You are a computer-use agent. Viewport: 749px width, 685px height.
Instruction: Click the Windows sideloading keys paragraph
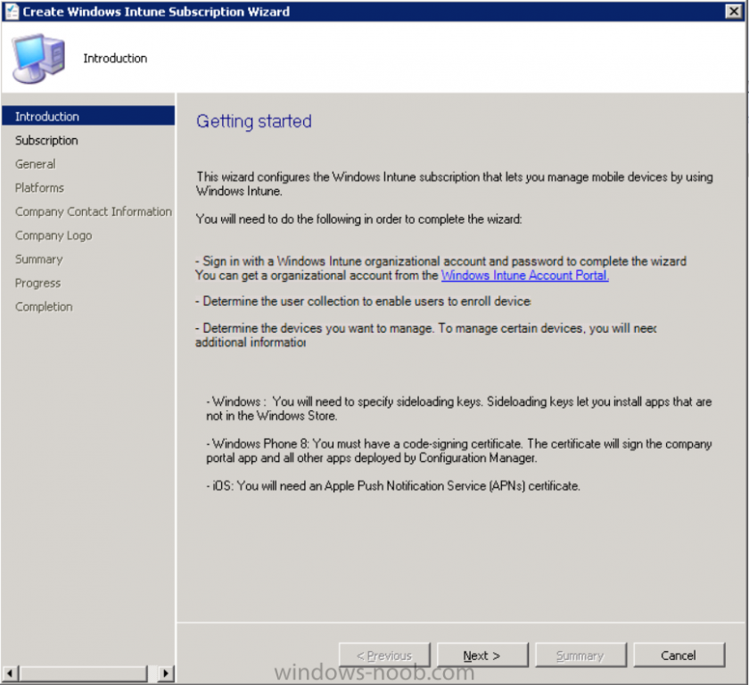tap(458, 409)
